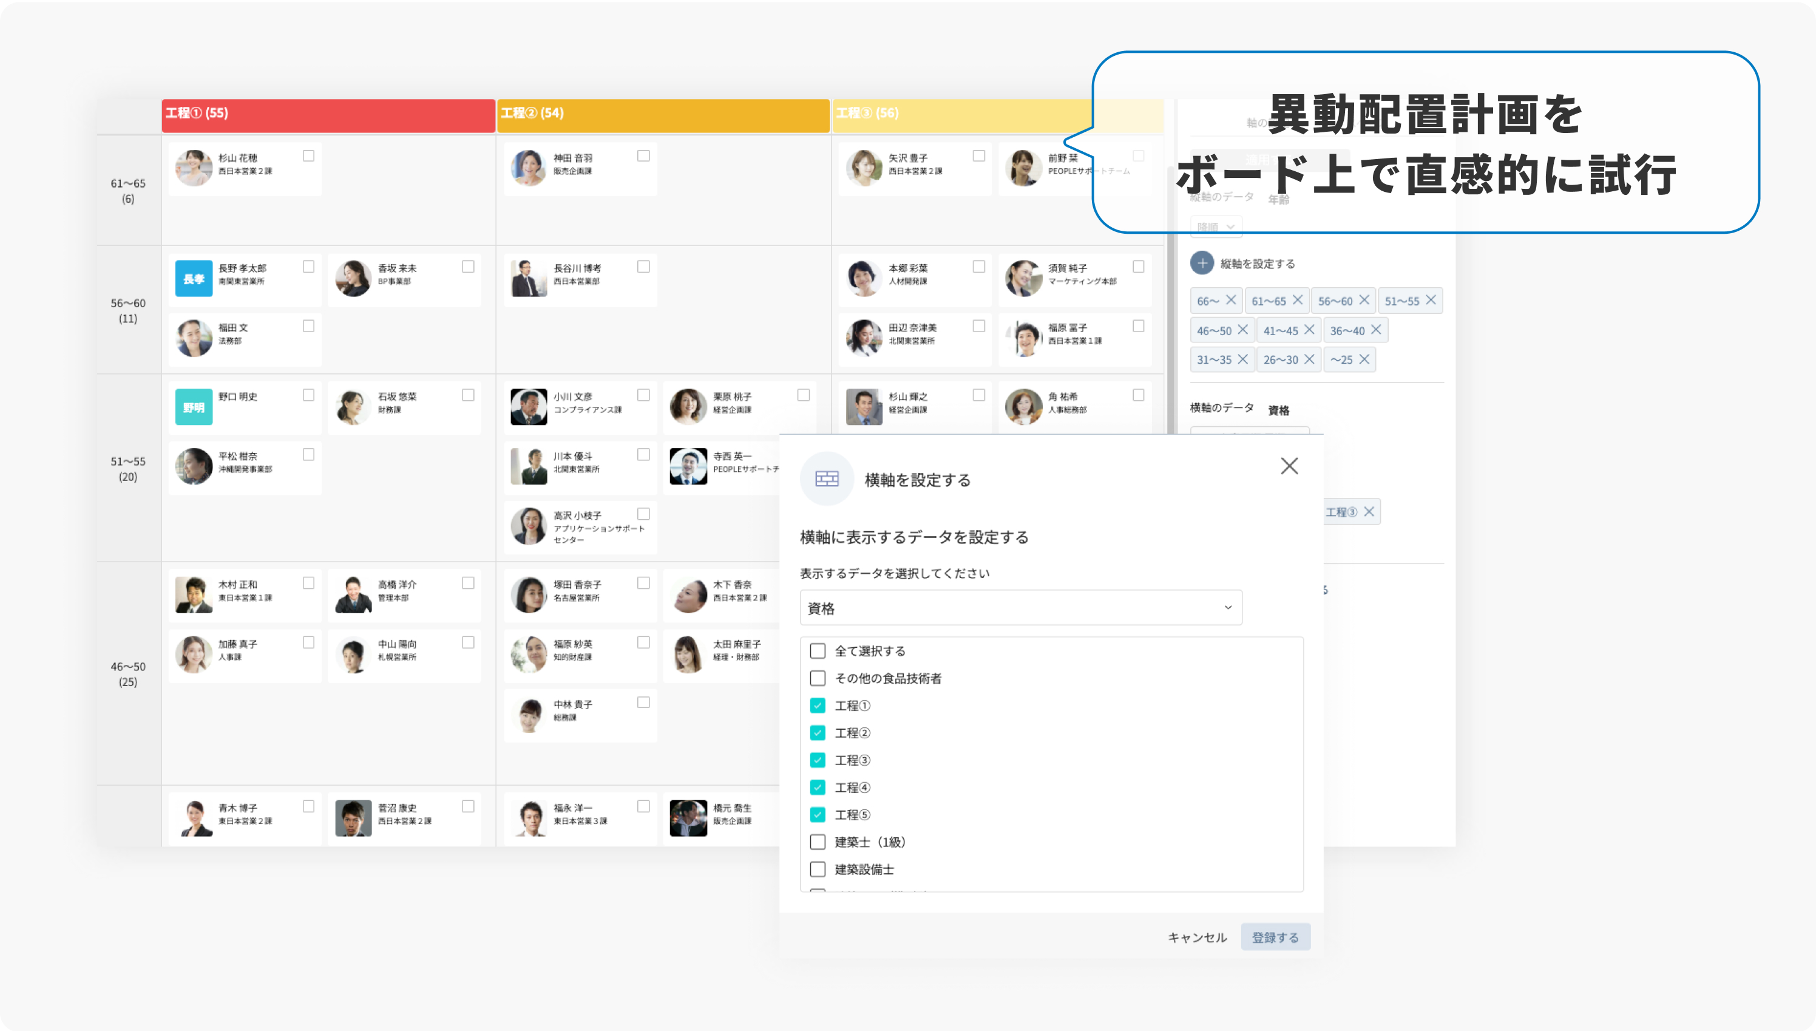Viewport: 1816px width, 1031px height.
Task: Remove the 41〜45 age tag
Action: coord(1309,330)
